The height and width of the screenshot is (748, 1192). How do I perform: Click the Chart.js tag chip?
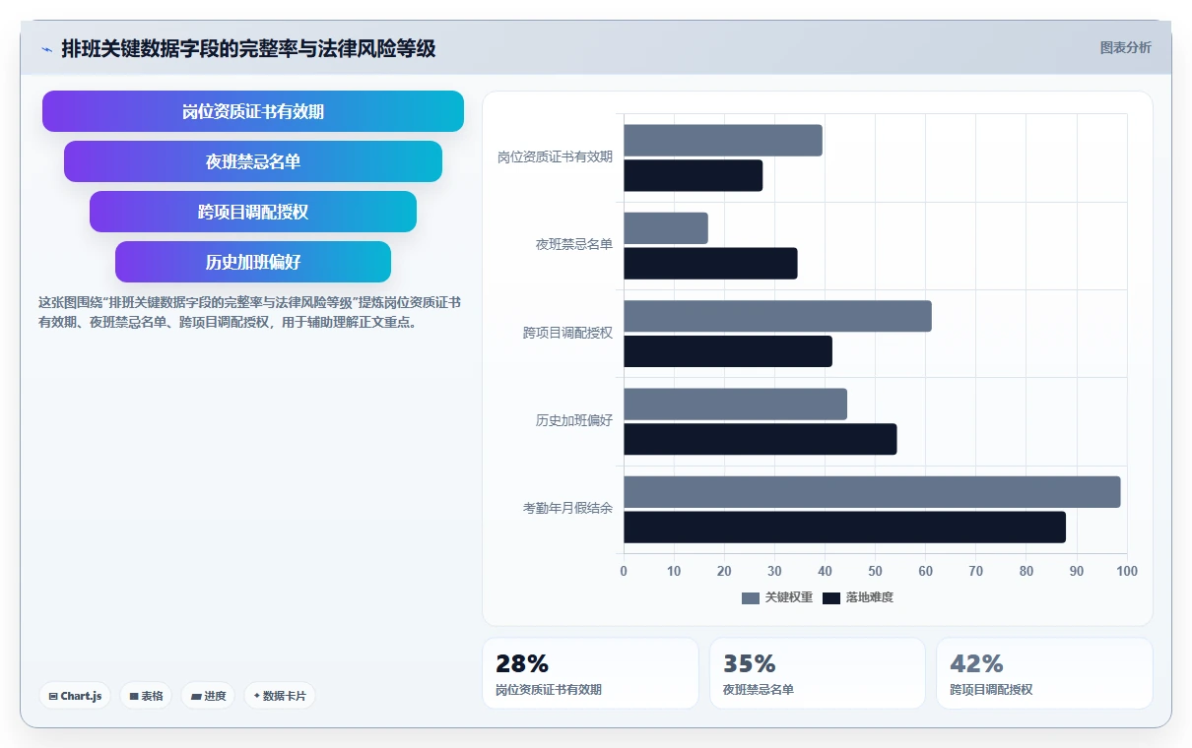[x=76, y=696]
